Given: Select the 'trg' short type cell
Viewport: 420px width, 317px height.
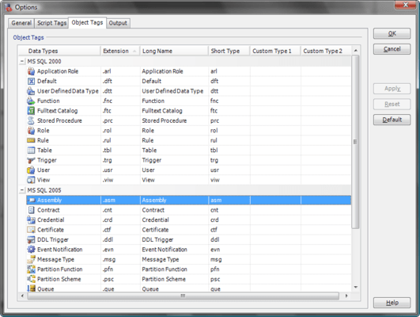Looking at the screenshot, I should point(229,160).
